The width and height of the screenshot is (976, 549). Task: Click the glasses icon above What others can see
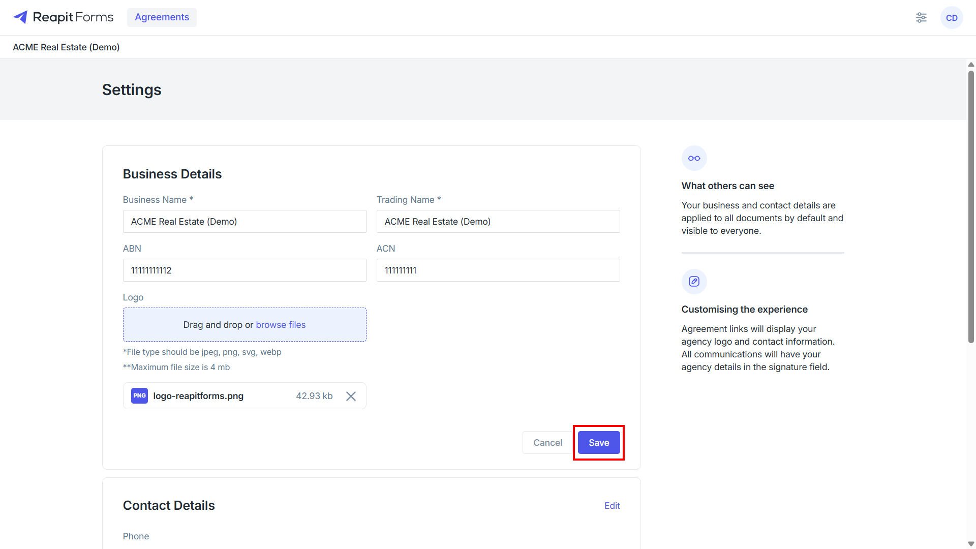tap(694, 158)
